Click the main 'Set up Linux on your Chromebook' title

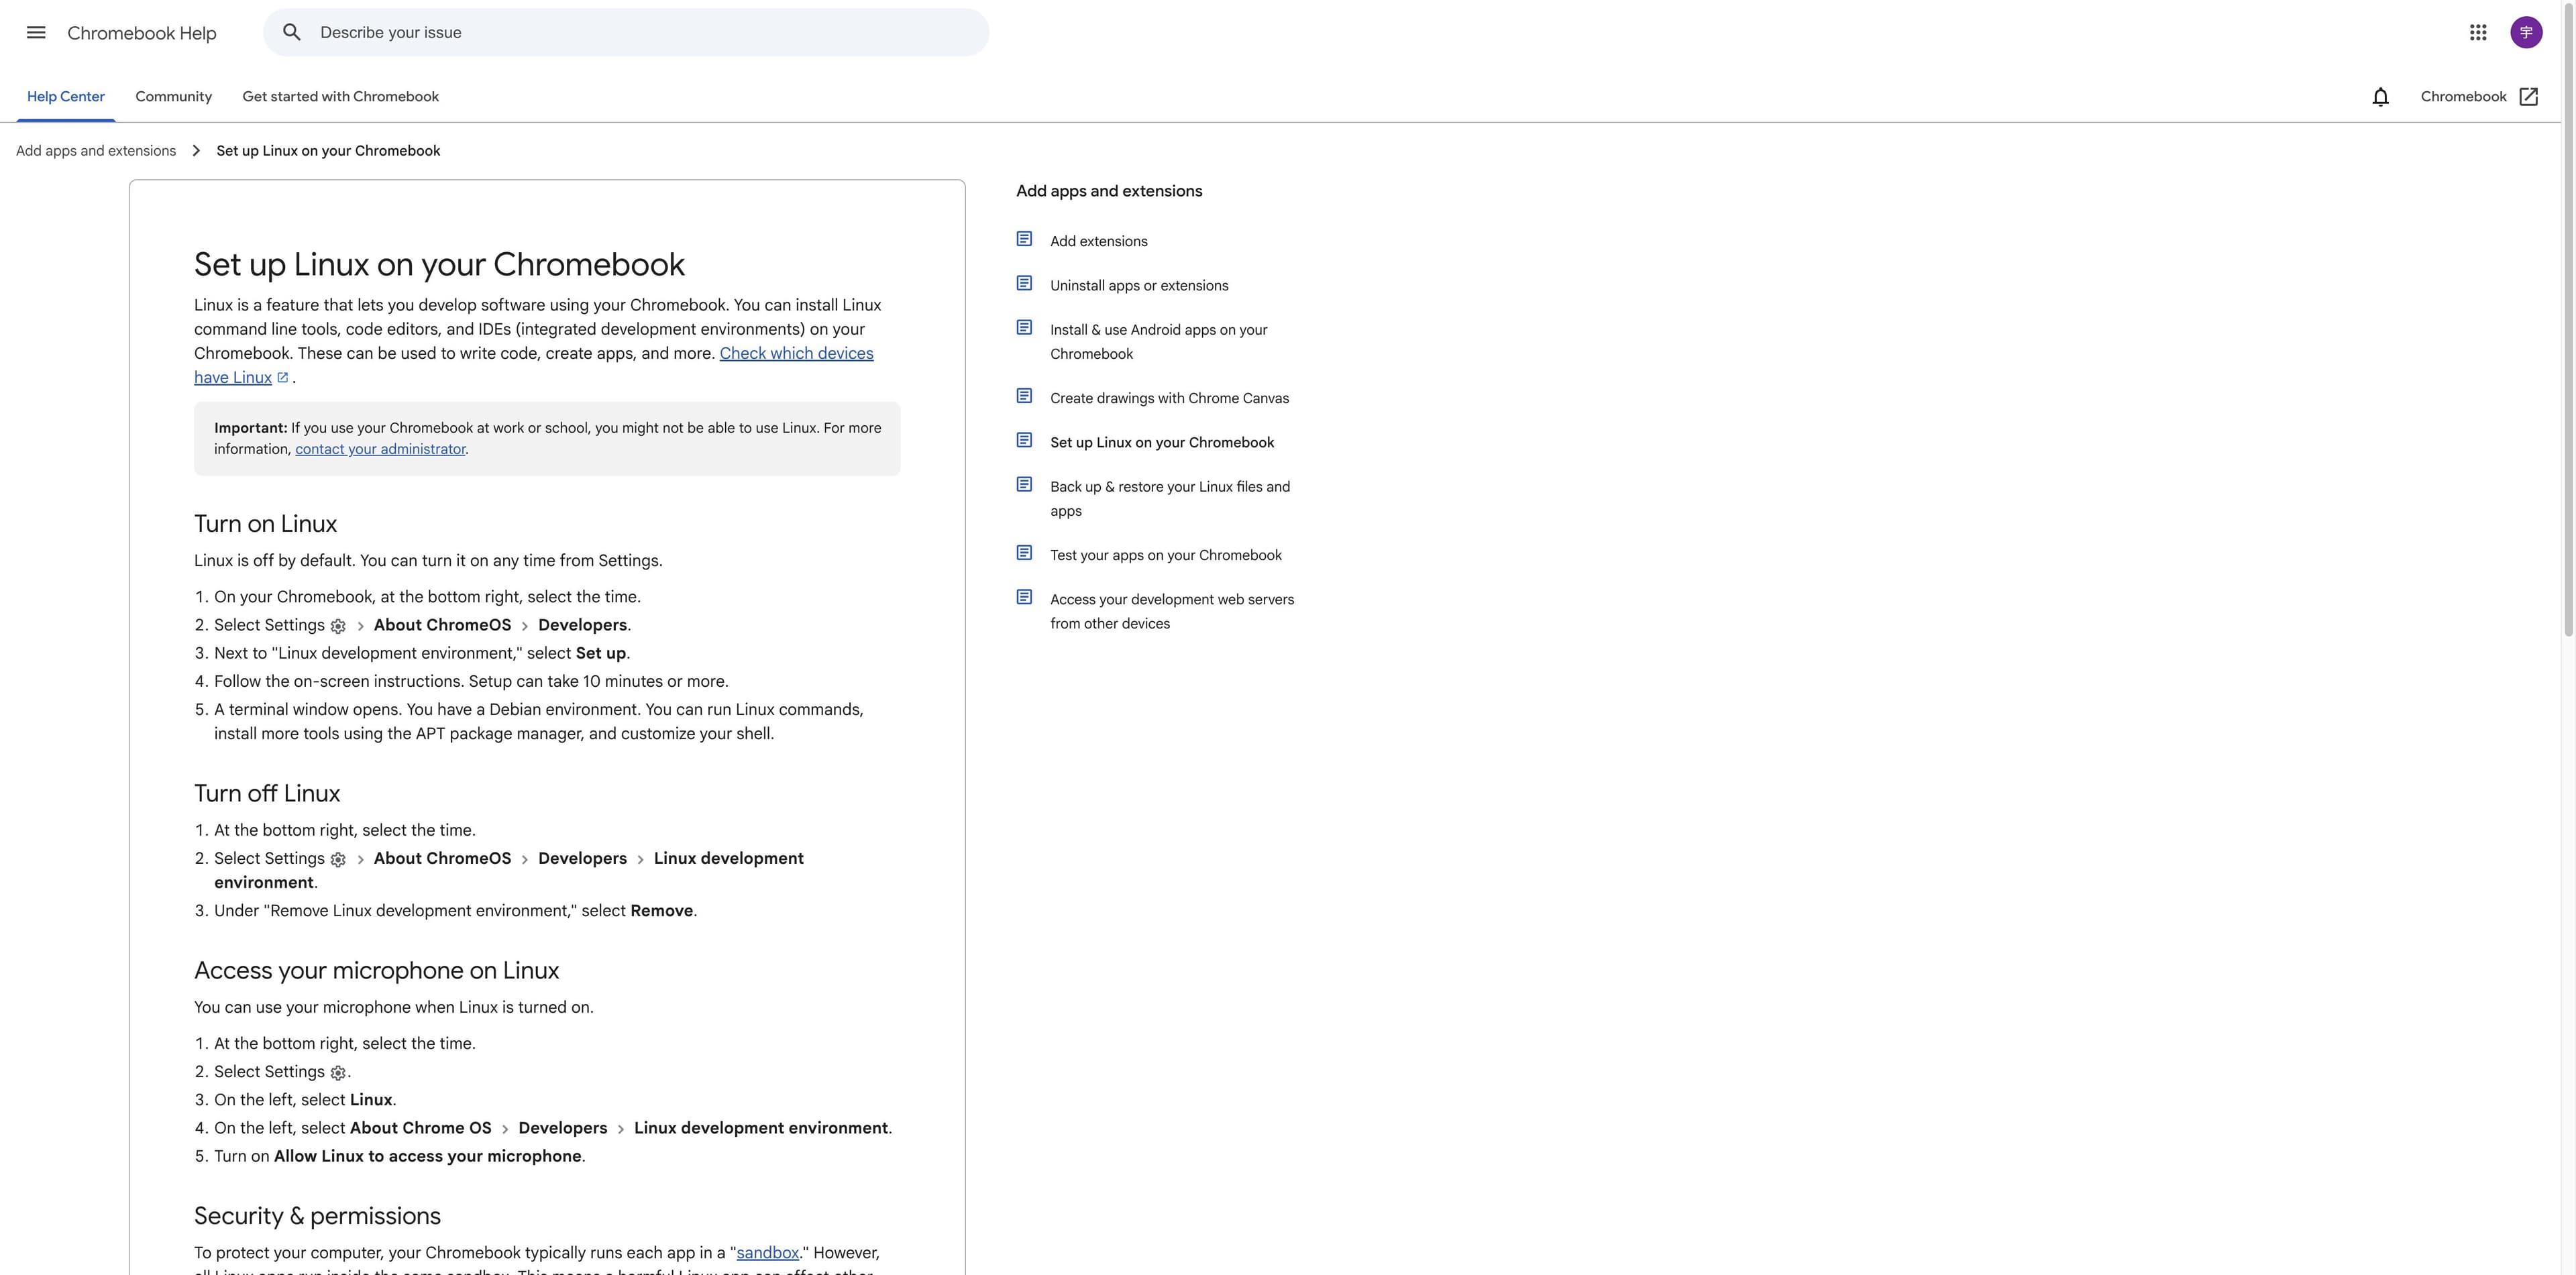click(439, 264)
